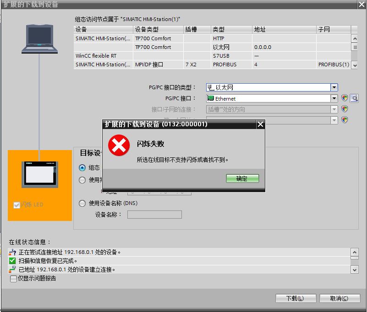
Task: Select the second 使用 radio button under 组态
Action: (x=82, y=180)
